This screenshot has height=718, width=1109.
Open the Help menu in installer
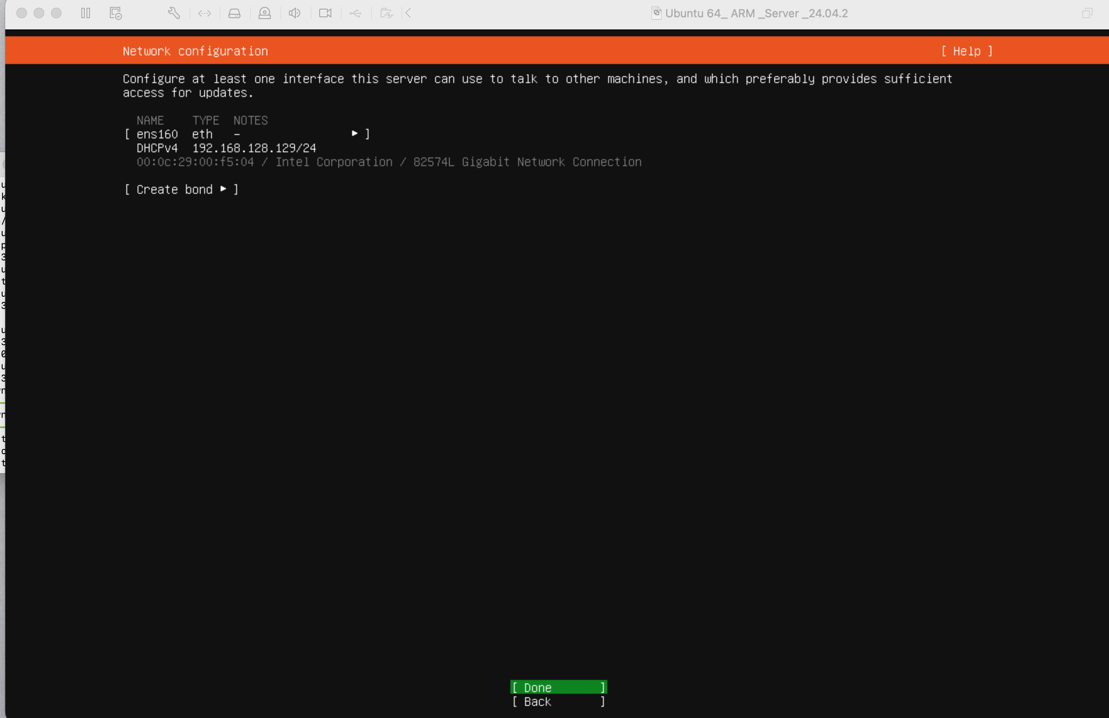tap(966, 51)
